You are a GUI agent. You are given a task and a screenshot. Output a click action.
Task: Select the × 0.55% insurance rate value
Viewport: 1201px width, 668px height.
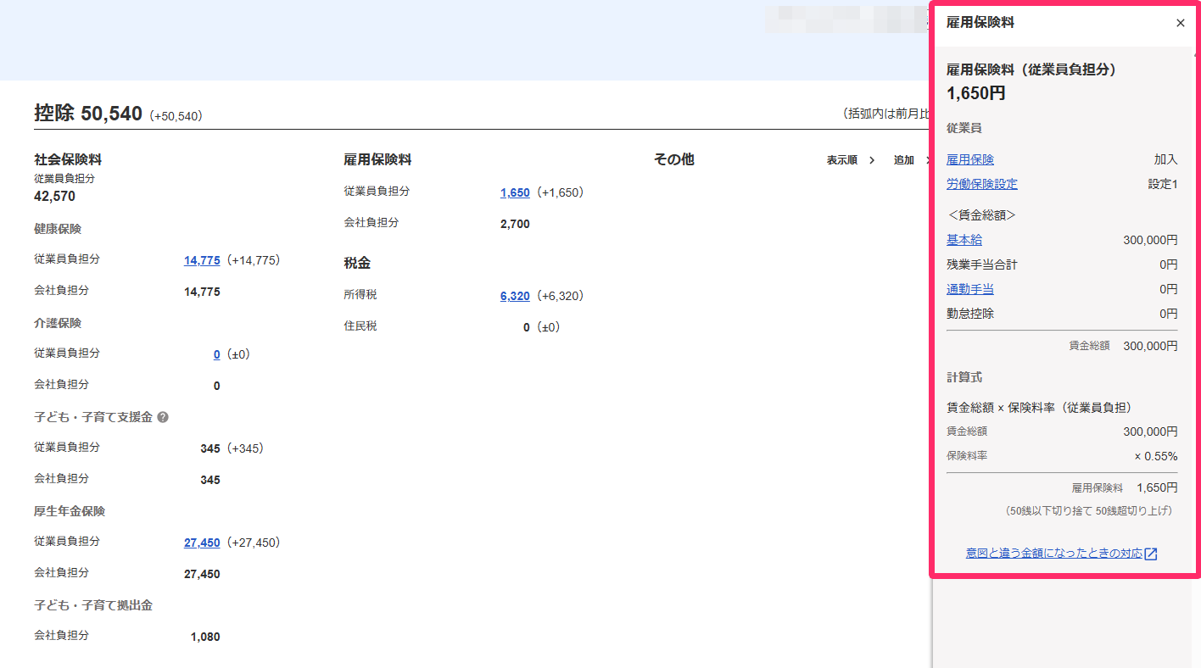point(1156,456)
